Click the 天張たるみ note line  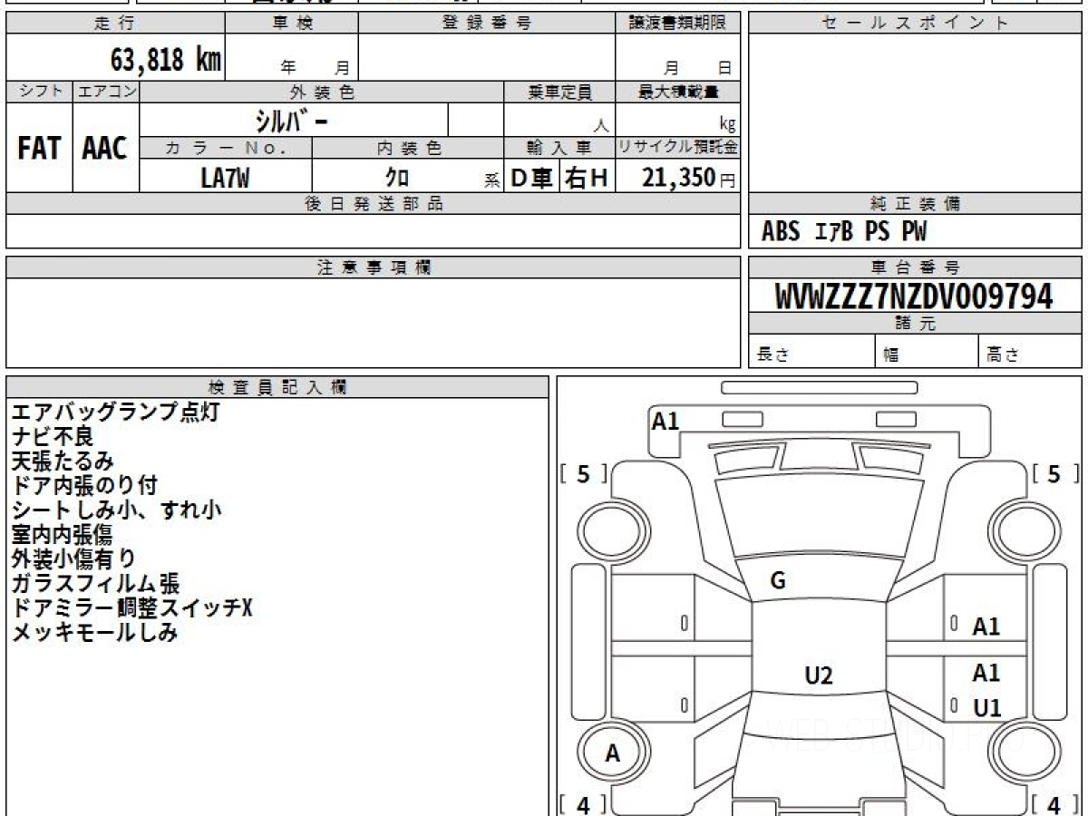point(63,461)
